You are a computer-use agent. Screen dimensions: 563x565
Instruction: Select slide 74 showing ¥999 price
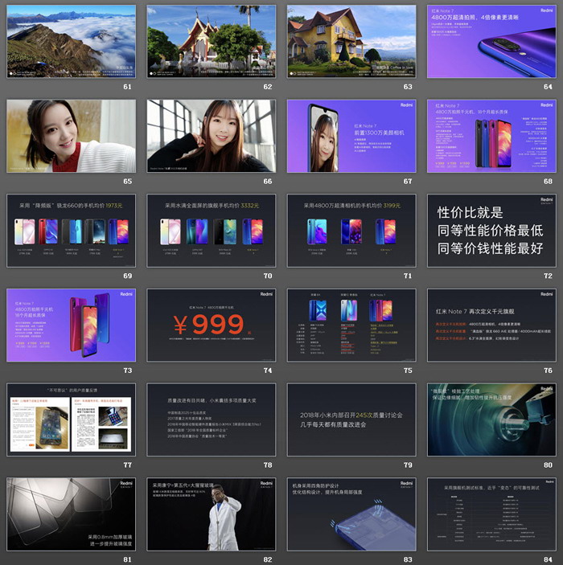tap(212, 325)
